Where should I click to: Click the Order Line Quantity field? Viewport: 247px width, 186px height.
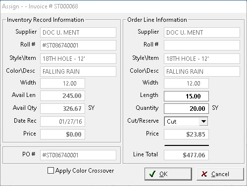[x=186, y=108]
